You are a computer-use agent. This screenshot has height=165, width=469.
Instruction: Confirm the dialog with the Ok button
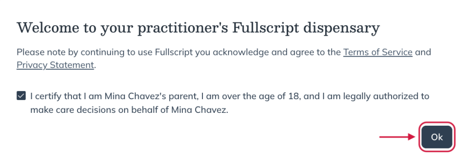pos(436,137)
